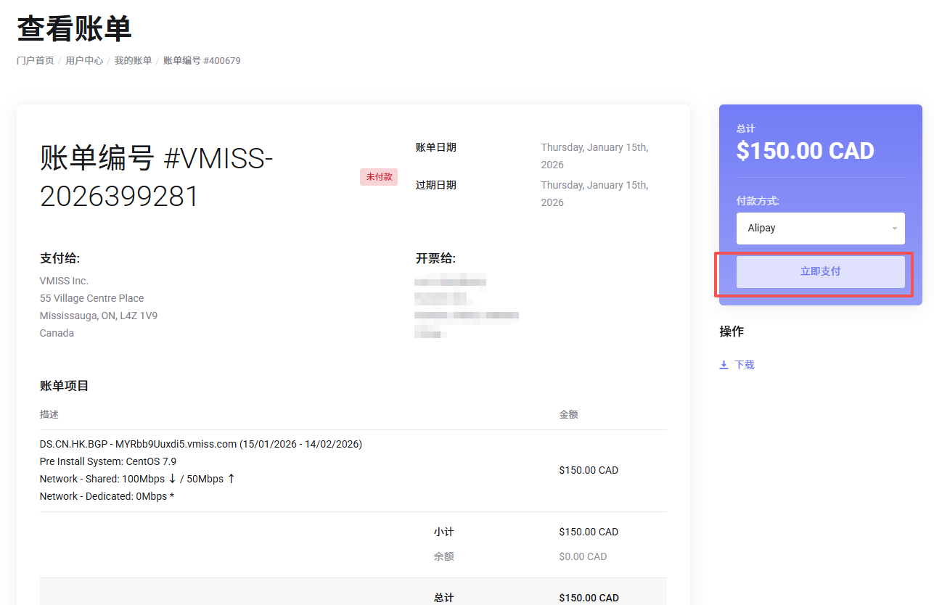Screen dimensions: 934x605
Task: Click the 小计 subtotal amount
Action: coord(588,532)
